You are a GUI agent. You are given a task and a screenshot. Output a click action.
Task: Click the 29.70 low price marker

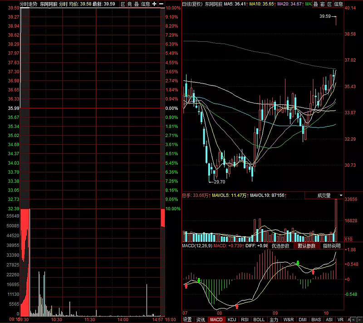click(x=220, y=182)
